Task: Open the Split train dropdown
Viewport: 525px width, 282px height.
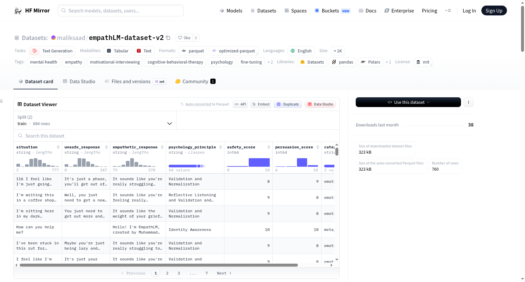Action: pyautogui.click(x=95, y=120)
